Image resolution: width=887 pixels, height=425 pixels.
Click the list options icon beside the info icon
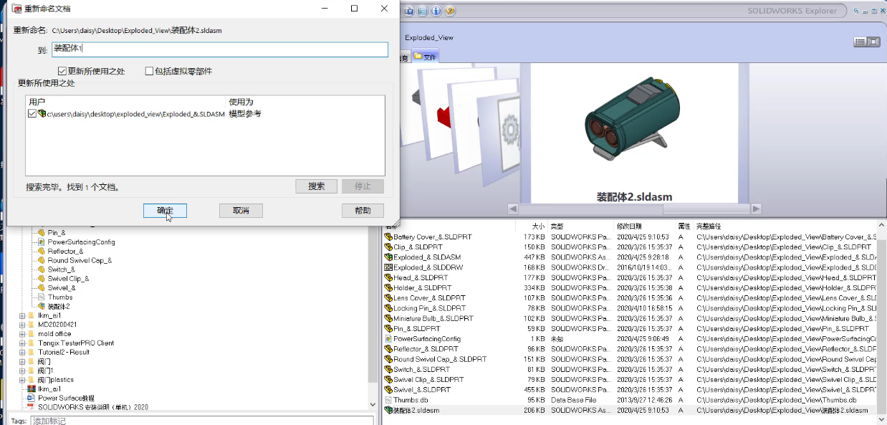pyautogui.click(x=423, y=11)
